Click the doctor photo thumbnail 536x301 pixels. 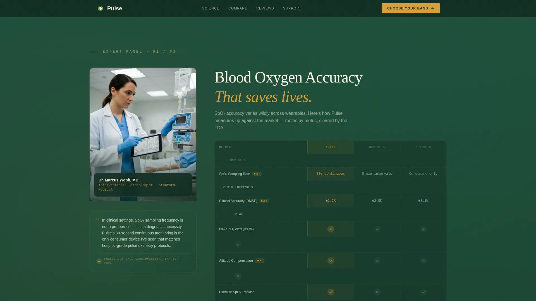point(143,134)
